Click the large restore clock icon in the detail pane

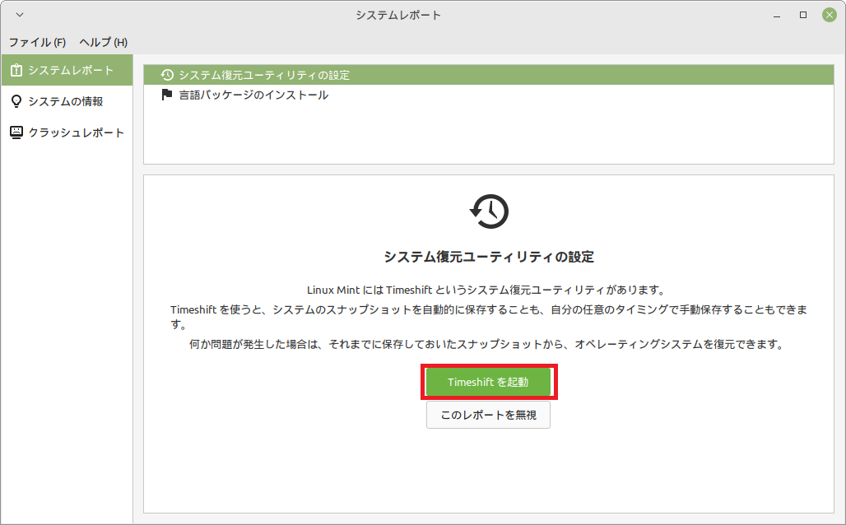(489, 211)
